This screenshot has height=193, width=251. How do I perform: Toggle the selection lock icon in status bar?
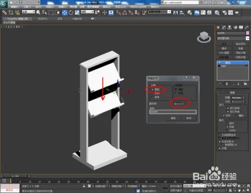pos(84,186)
